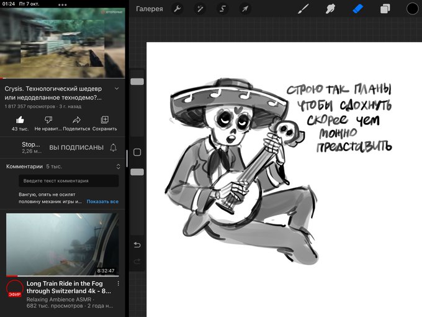Open the Layers panel
This screenshot has height=317, width=422.
(x=385, y=9)
